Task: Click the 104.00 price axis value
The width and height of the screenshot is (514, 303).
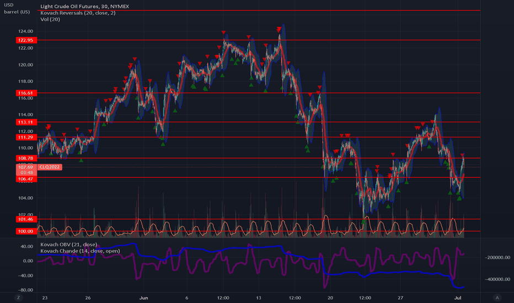Action: (x=25, y=198)
